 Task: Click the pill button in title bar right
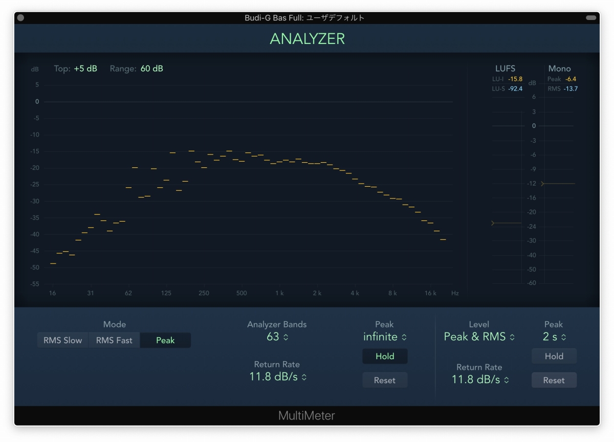[591, 18]
